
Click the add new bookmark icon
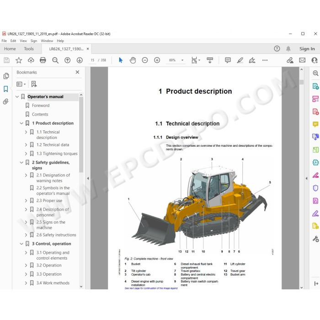[x=34, y=84]
